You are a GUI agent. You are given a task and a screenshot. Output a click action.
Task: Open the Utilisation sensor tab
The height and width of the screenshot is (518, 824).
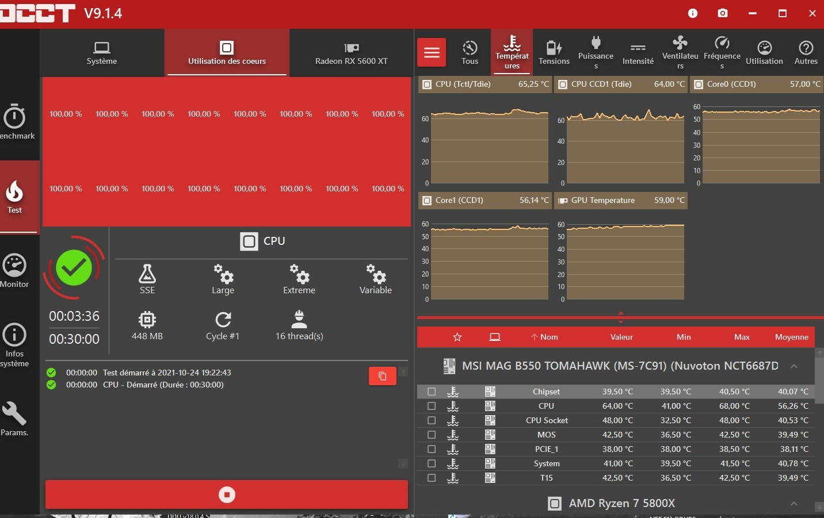764,53
